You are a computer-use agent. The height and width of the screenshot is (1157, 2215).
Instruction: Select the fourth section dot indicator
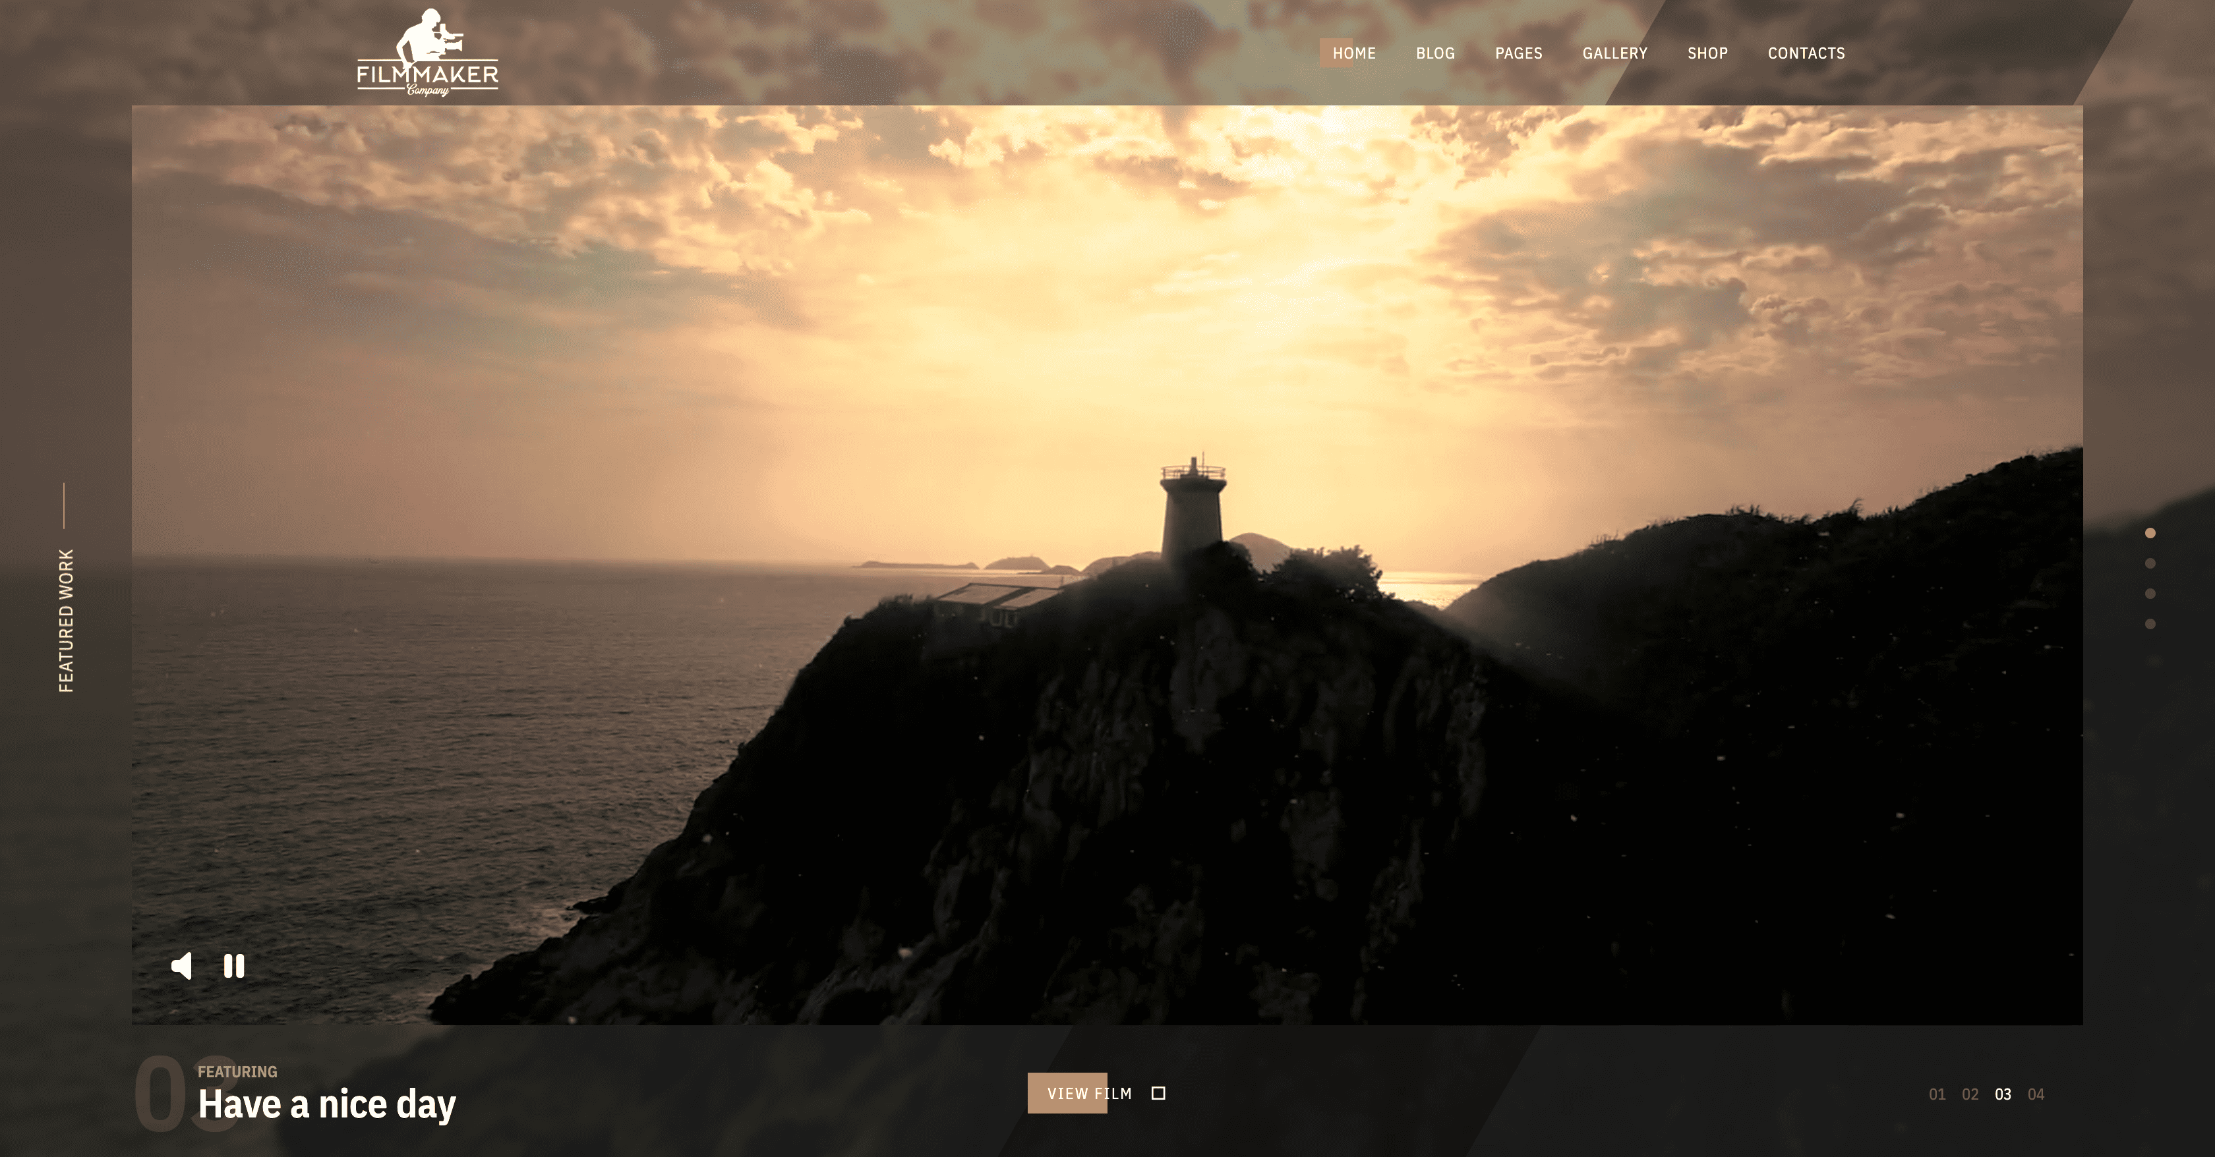pos(2150,624)
